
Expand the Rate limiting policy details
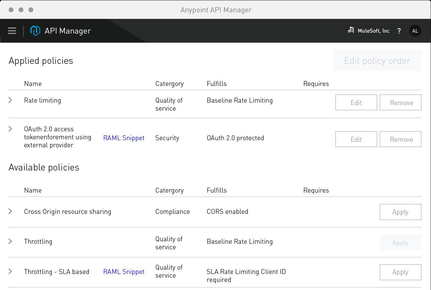[10, 100]
